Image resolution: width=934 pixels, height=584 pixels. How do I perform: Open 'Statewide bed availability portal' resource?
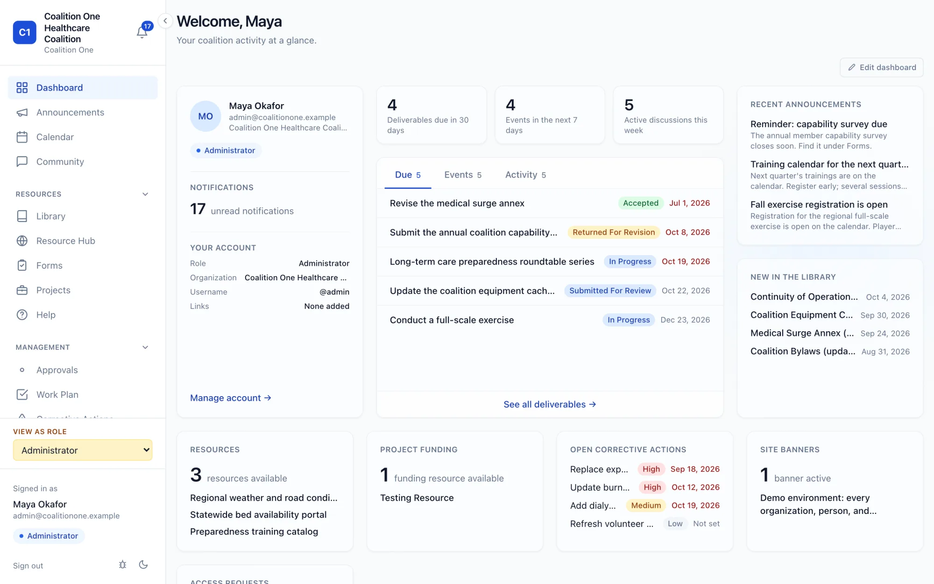click(258, 515)
